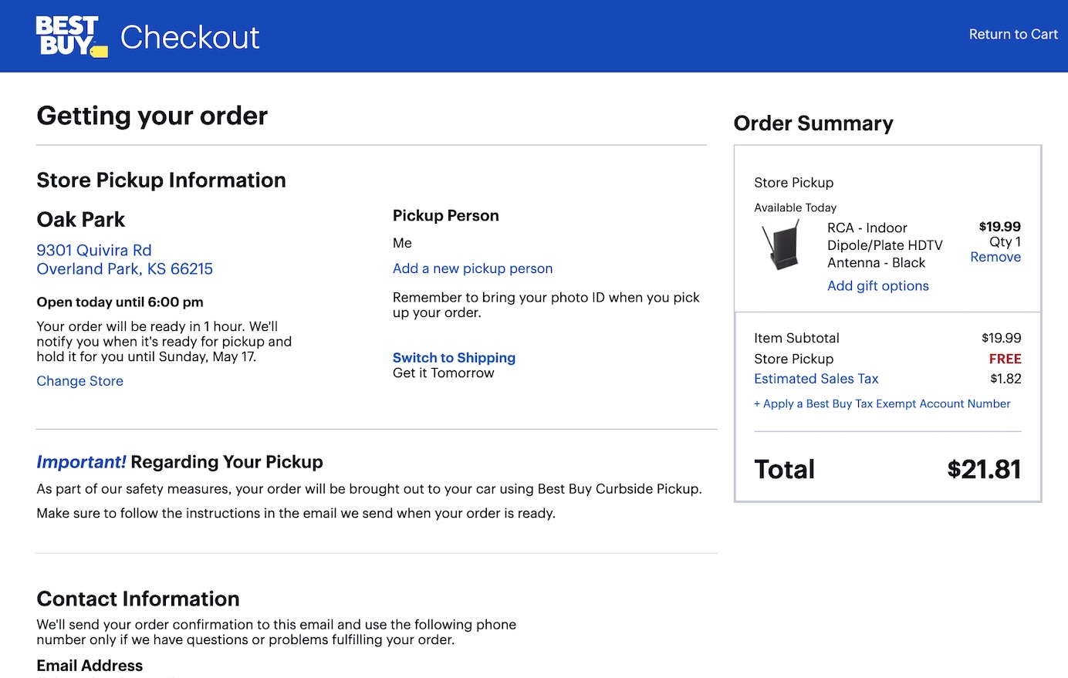Click the Oak Park store name
Image resolution: width=1068 pixels, height=678 pixels.
tap(81, 220)
